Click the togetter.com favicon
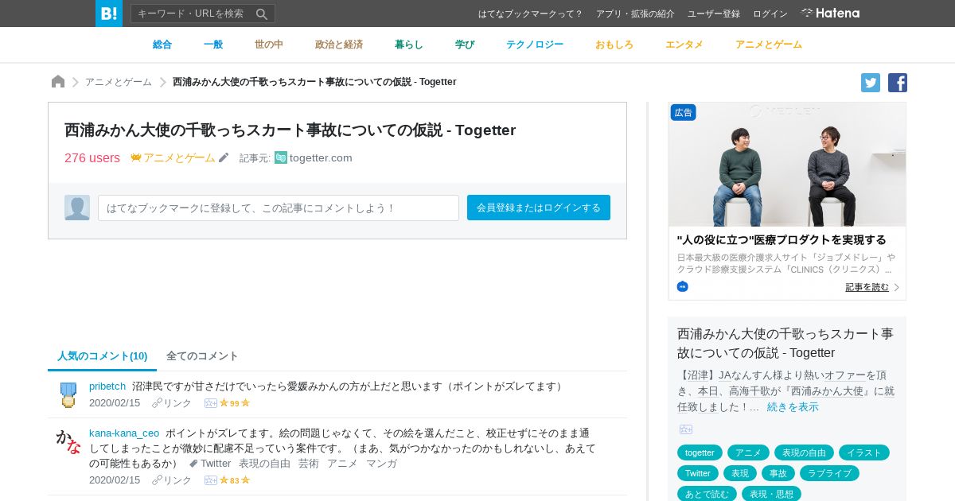The image size is (955, 501). click(x=281, y=157)
